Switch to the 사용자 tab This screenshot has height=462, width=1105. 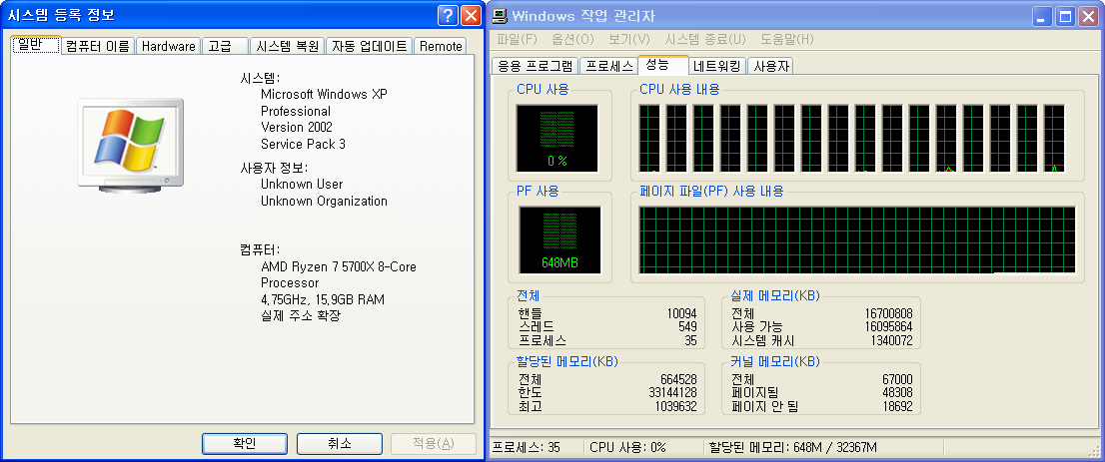click(x=770, y=66)
